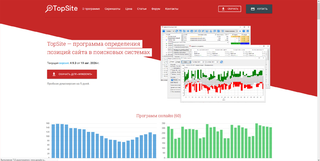Click the TopSite logo in header

[61, 9]
